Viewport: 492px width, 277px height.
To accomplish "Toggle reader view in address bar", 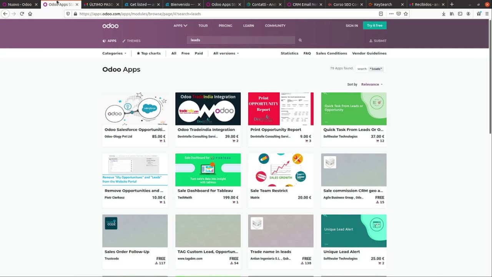I will [381, 14].
